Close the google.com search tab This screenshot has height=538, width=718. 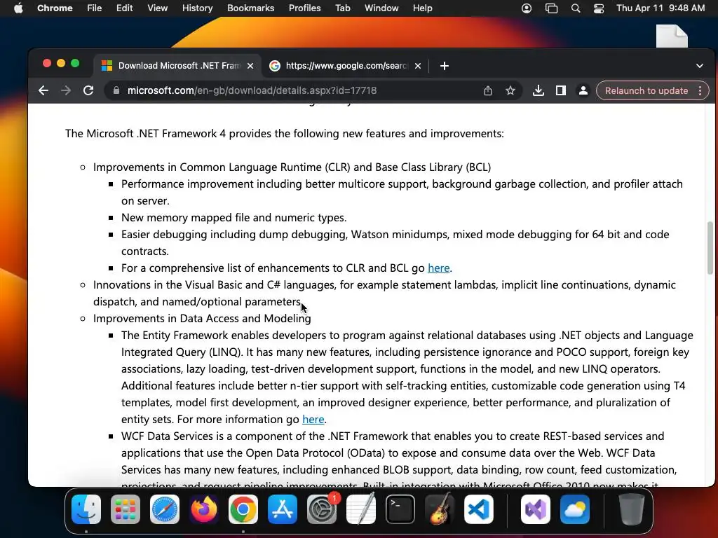pyautogui.click(x=418, y=66)
